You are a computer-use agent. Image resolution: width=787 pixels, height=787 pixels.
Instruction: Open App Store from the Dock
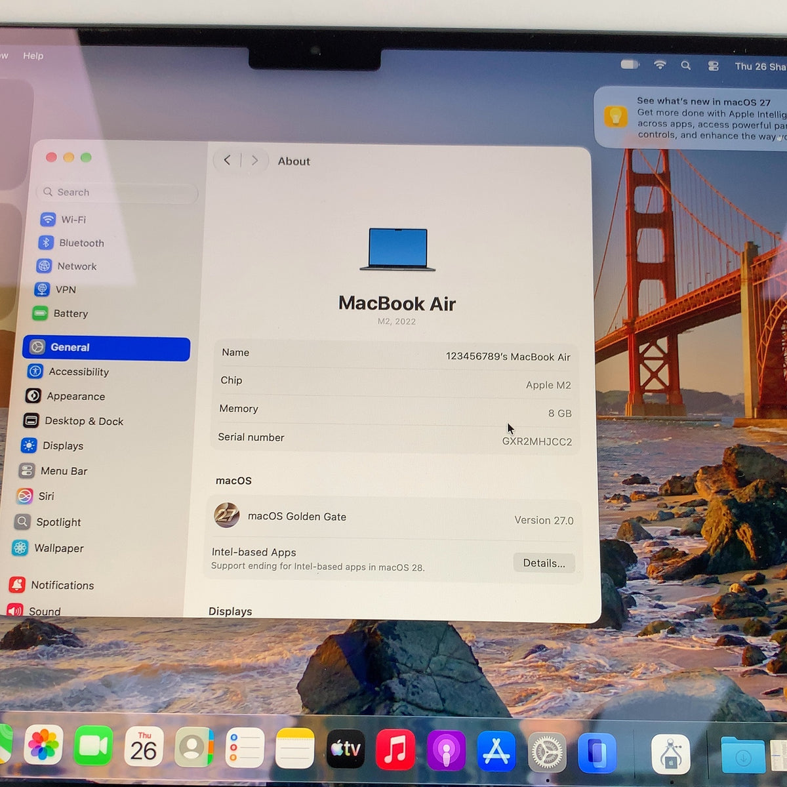coord(496,750)
